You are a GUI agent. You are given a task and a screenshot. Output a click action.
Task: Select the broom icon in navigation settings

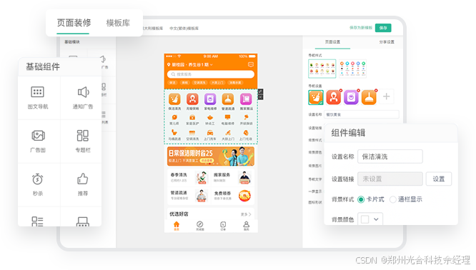coord(316,97)
